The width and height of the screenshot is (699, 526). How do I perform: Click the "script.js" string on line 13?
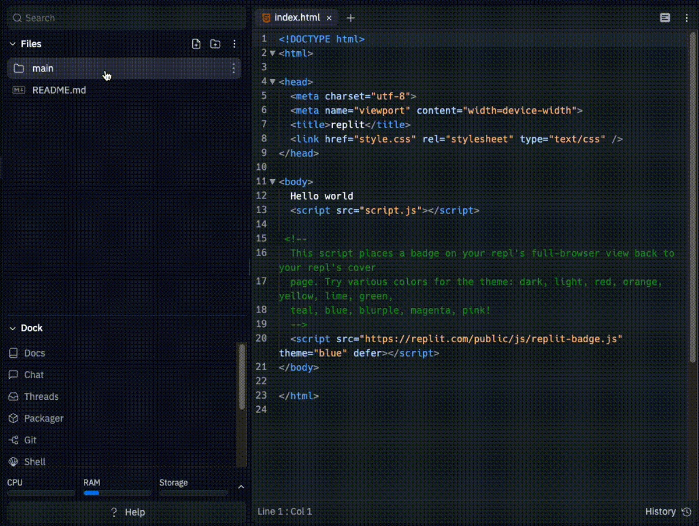pyautogui.click(x=391, y=211)
